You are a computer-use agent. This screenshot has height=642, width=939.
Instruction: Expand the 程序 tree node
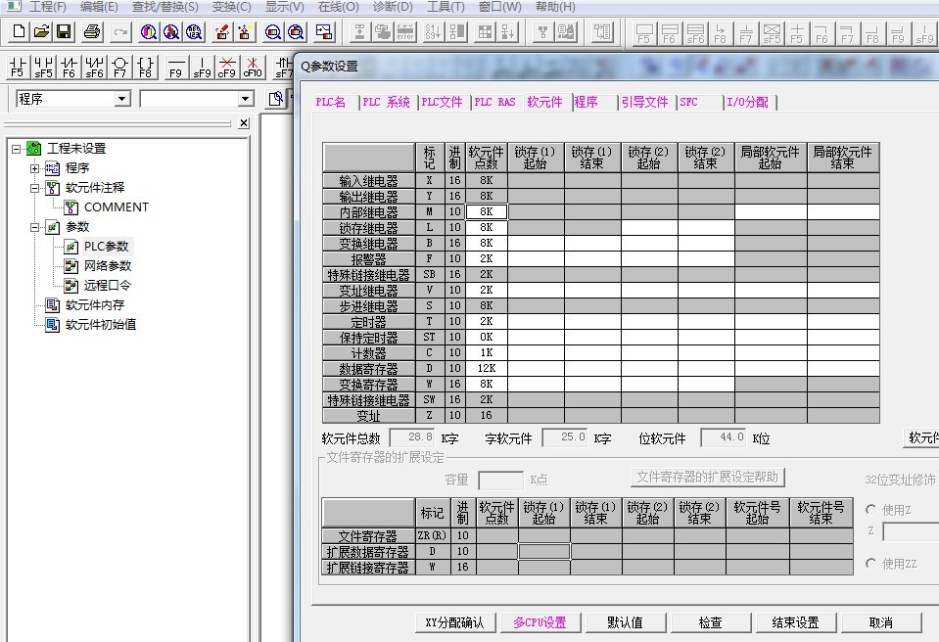point(36,168)
